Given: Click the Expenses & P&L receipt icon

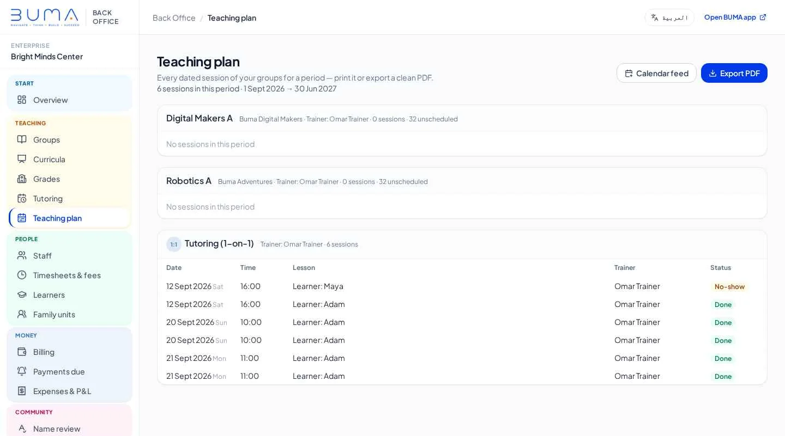Looking at the screenshot, I should coord(22,391).
